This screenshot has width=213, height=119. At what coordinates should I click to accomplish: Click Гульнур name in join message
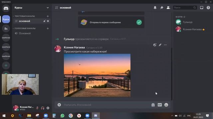pyautogui.click(x=69, y=39)
